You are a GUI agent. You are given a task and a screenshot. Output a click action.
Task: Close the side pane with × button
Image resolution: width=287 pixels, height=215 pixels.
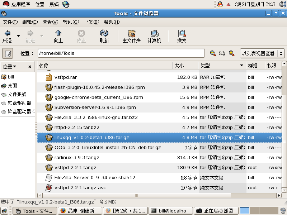click(x=30, y=67)
